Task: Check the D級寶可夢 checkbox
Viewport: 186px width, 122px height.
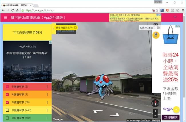Action: coord(7,118)
